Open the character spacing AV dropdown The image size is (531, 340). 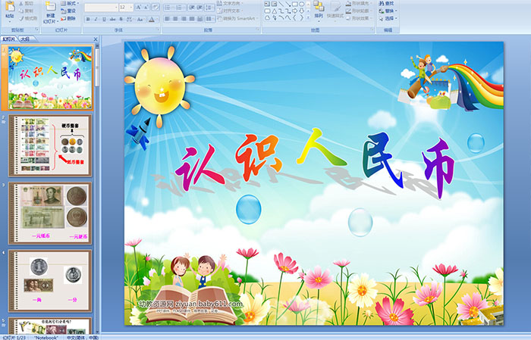pos(130,19)
